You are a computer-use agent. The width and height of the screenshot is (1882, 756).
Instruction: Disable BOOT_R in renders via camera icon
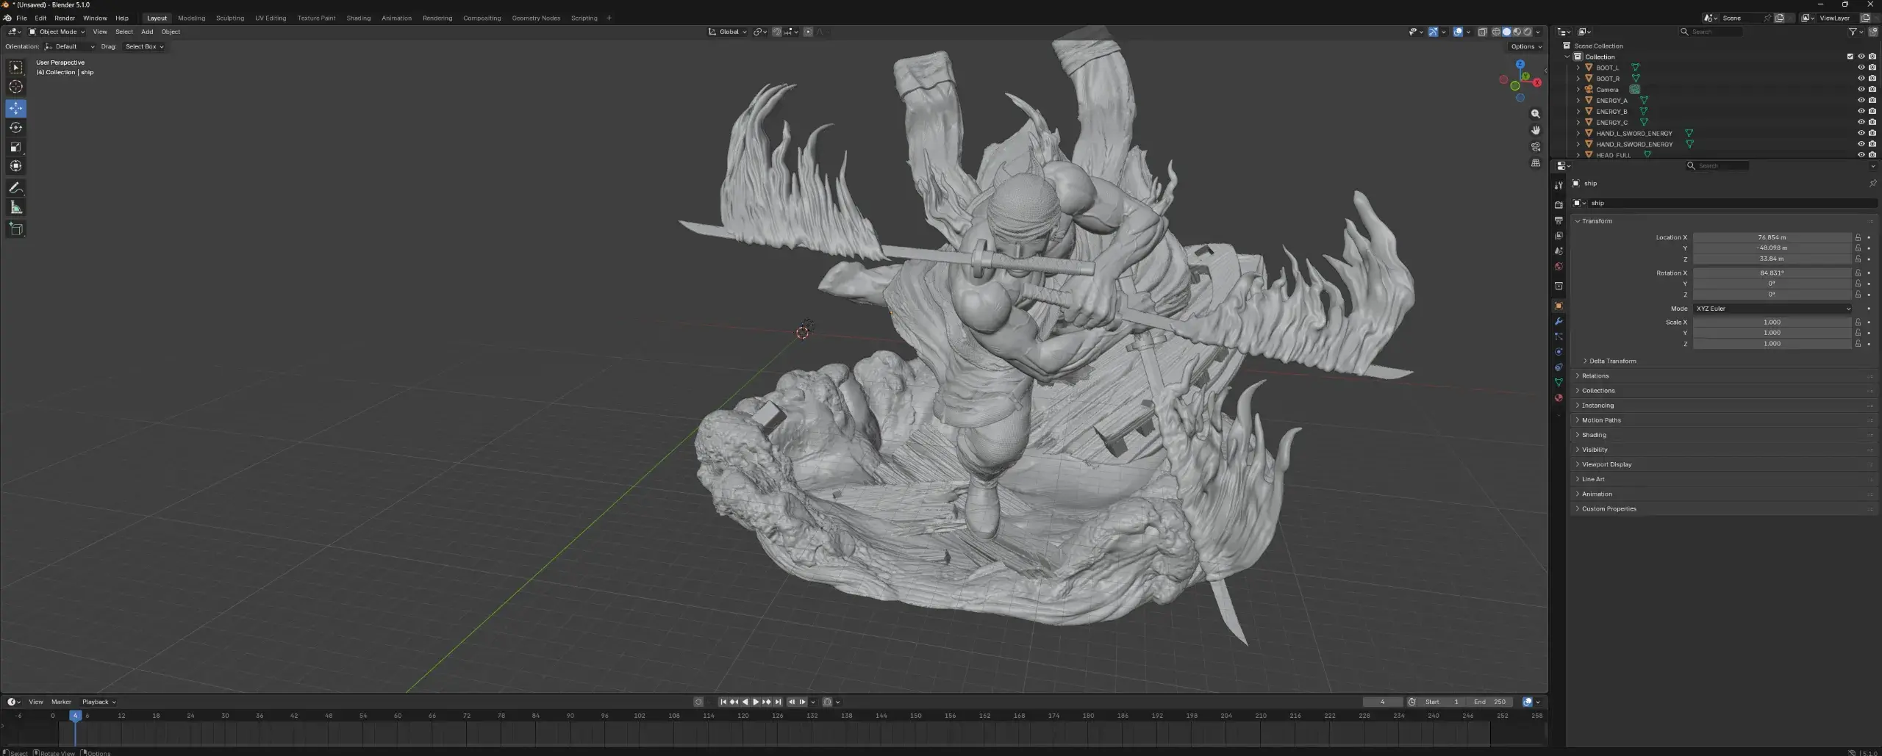click(1872, 79)
